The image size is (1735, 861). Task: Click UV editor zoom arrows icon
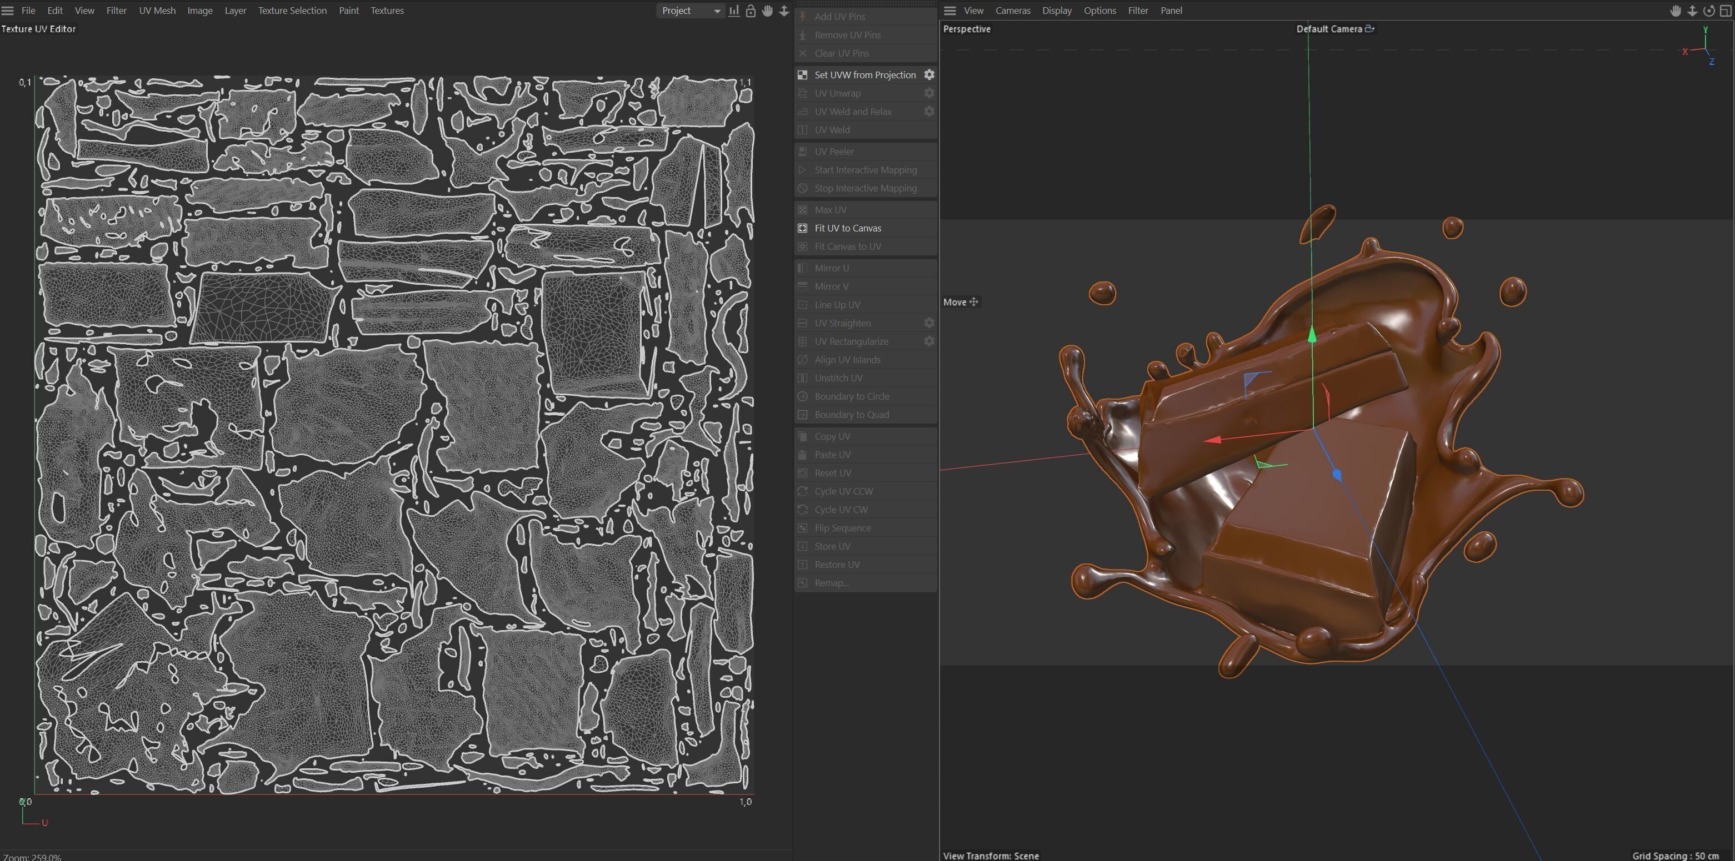[x=784, y=11]
